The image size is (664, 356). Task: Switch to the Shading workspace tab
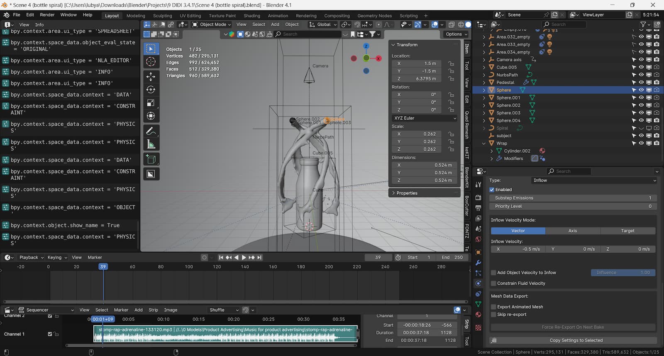tap(251, 16)
